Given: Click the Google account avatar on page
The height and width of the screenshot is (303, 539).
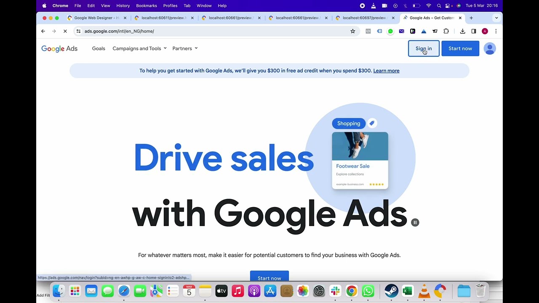Looking at the screenshot, I should 489,48.
